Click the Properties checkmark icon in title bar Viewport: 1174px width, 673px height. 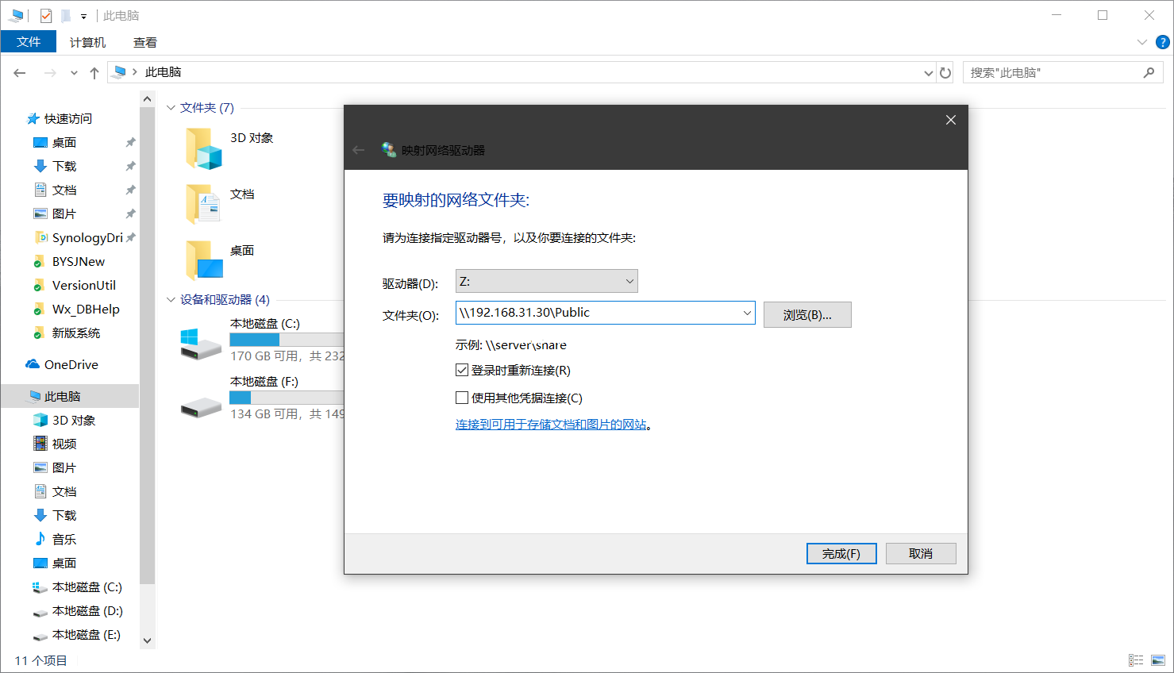point(46,16)
